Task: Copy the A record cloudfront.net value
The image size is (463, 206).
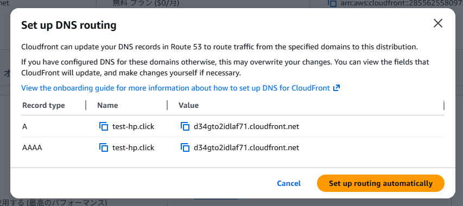Action: pyautogui.click(x=185, y=126)
